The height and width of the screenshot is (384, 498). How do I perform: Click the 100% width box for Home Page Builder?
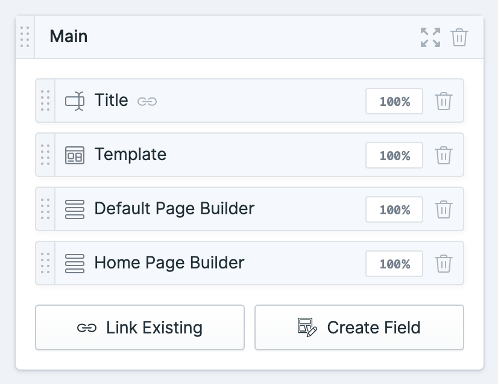pos(394,263)
